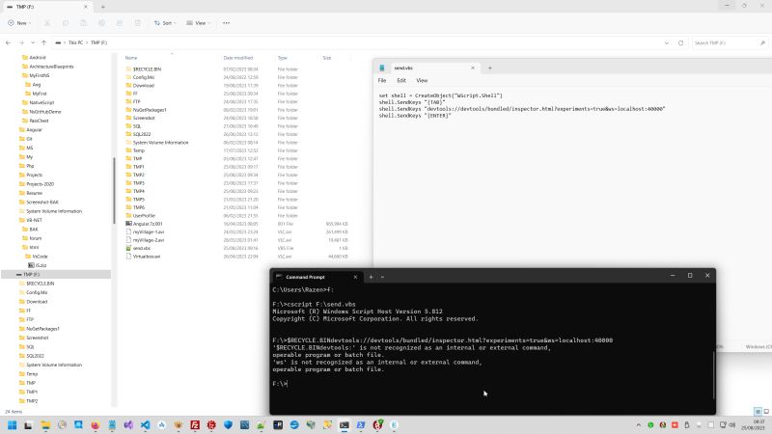Open FileZilla from the taskbar
This screenshot has height=434, width=772.
[195, 425]
